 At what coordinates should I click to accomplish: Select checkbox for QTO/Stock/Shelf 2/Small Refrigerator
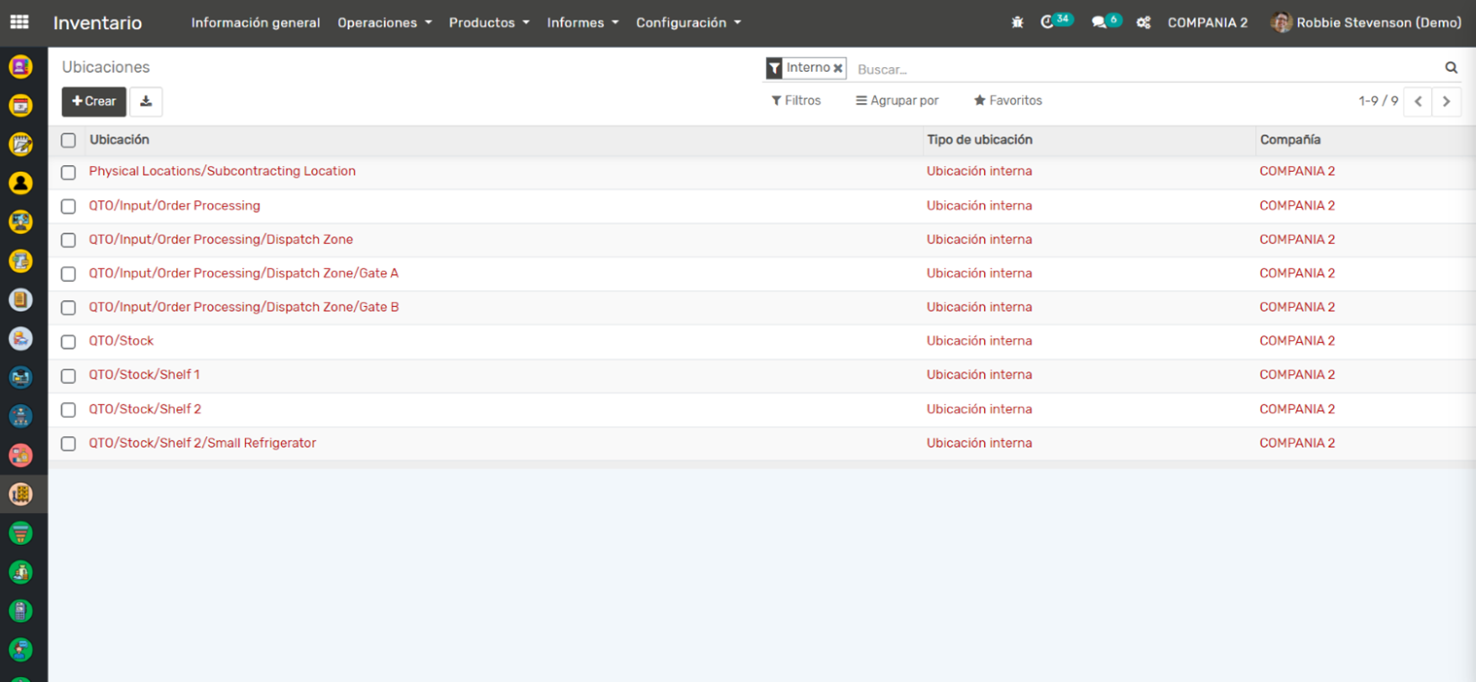tap(68, 444)
